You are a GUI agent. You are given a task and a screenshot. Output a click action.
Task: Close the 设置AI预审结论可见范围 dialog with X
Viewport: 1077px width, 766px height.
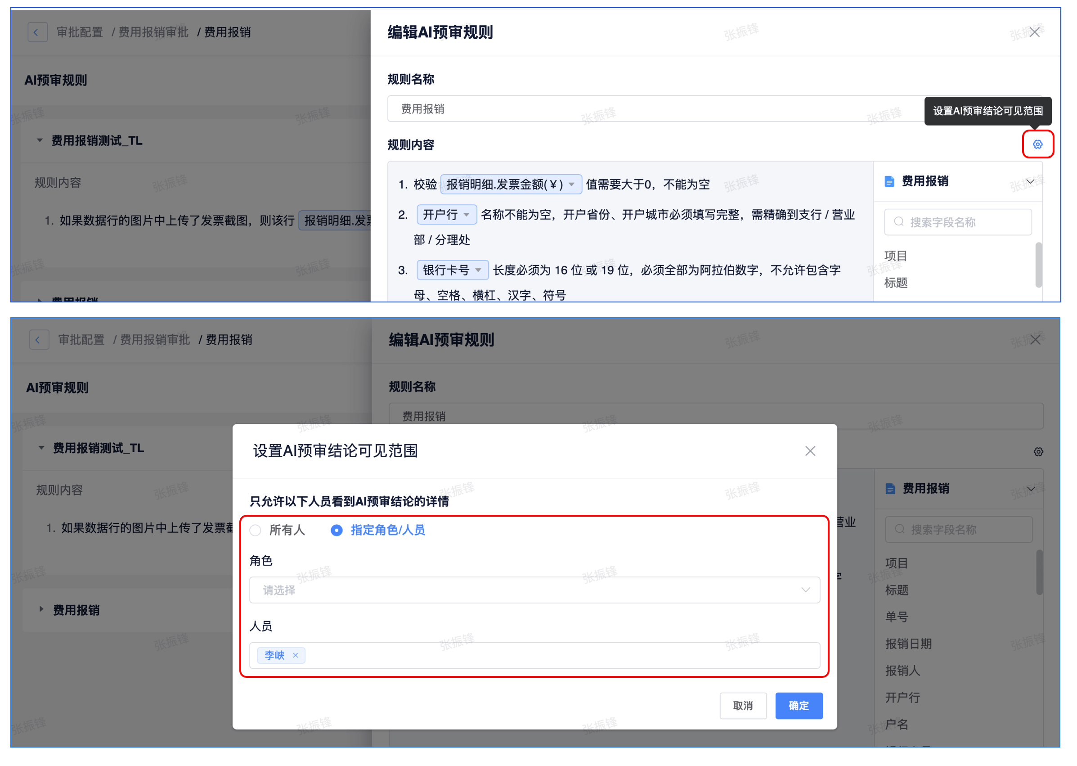[810, 451]
